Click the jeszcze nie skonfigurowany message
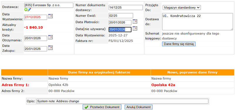235x110 pixels. coord(191,36)
